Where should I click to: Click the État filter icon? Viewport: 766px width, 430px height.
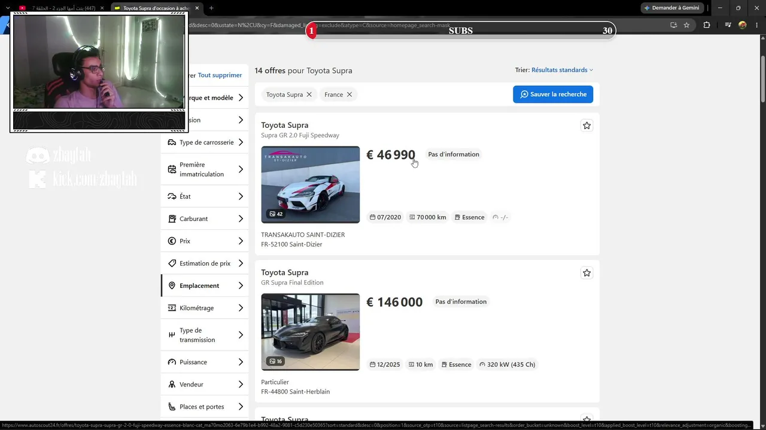pos(172,196)
